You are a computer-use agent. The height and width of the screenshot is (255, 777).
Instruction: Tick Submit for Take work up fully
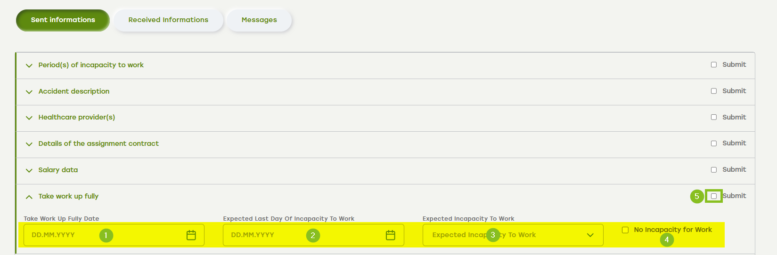(714, 196)
